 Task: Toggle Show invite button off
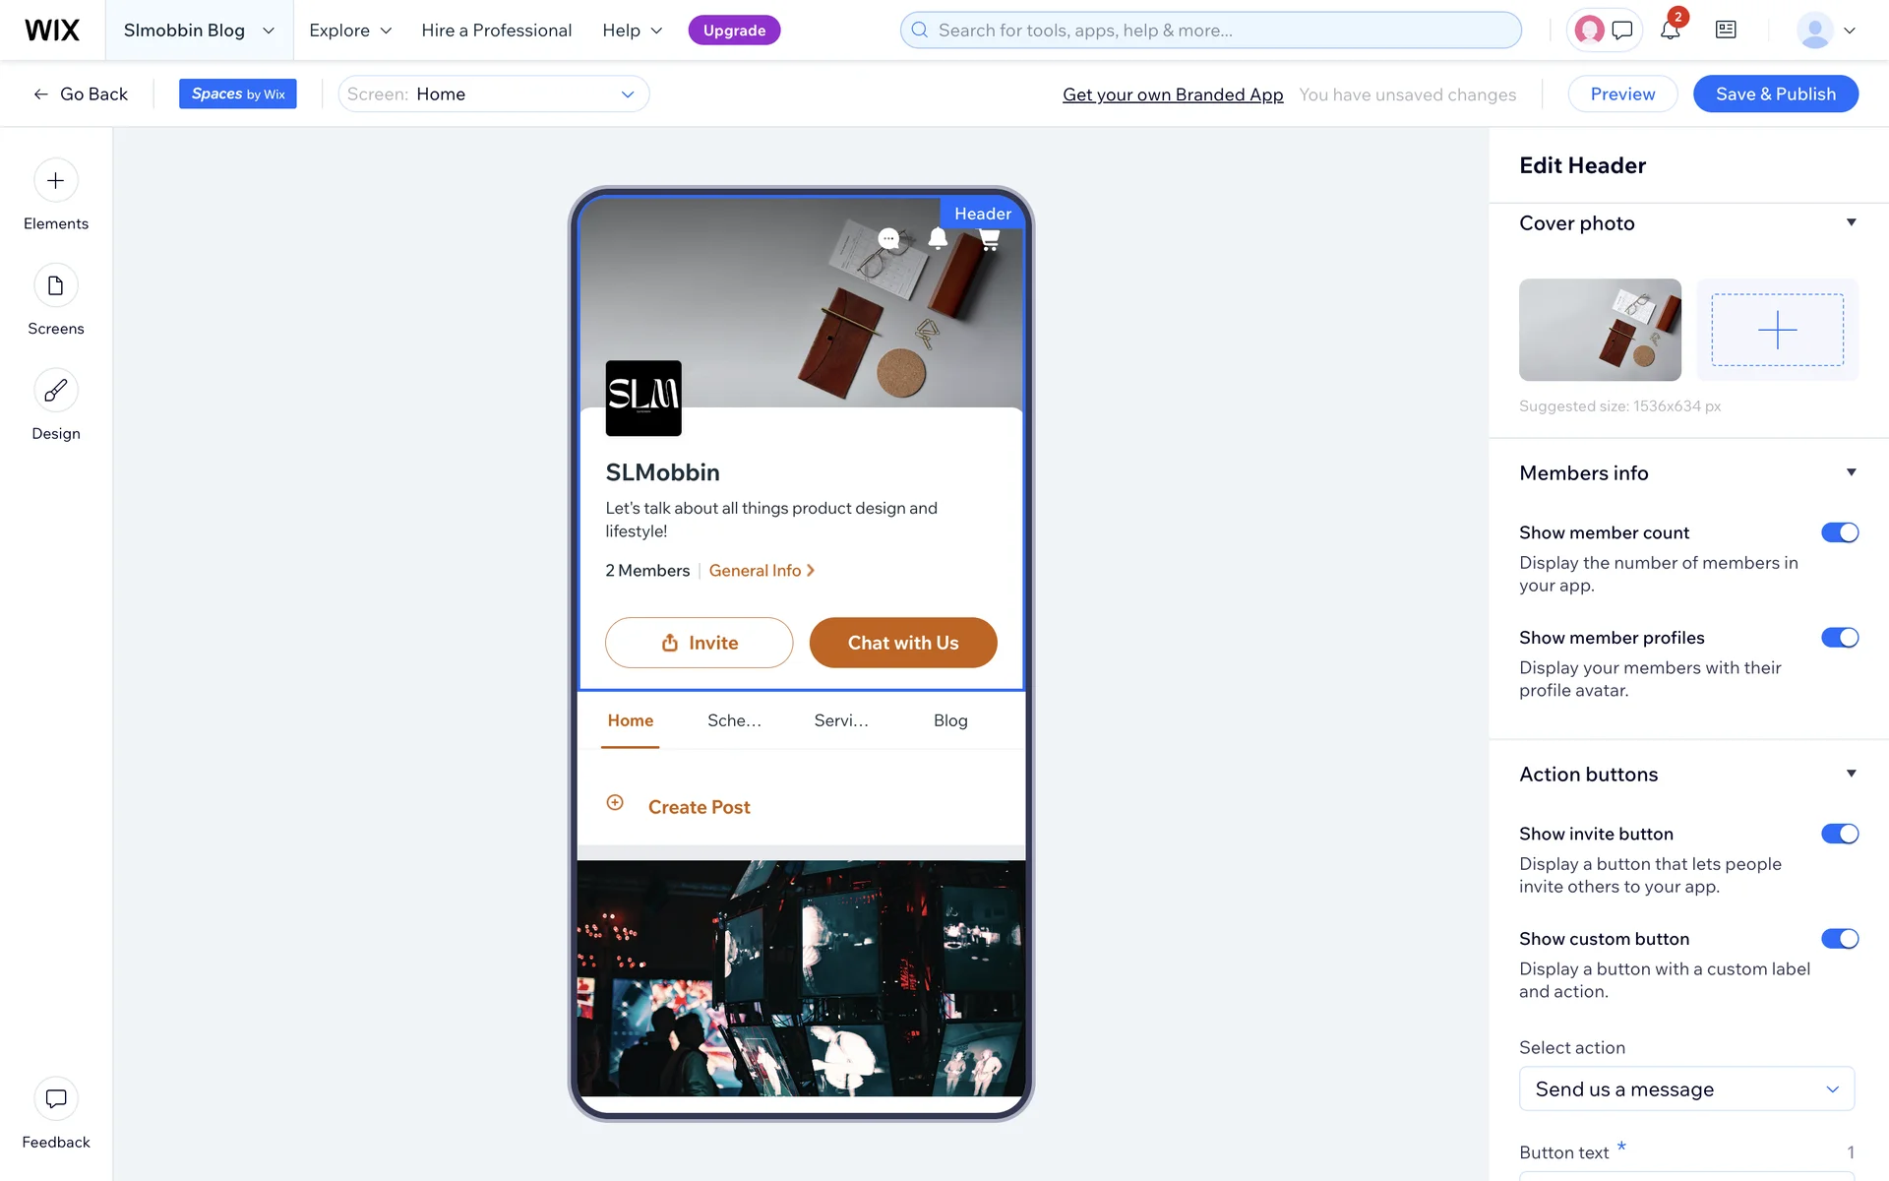1839,834
